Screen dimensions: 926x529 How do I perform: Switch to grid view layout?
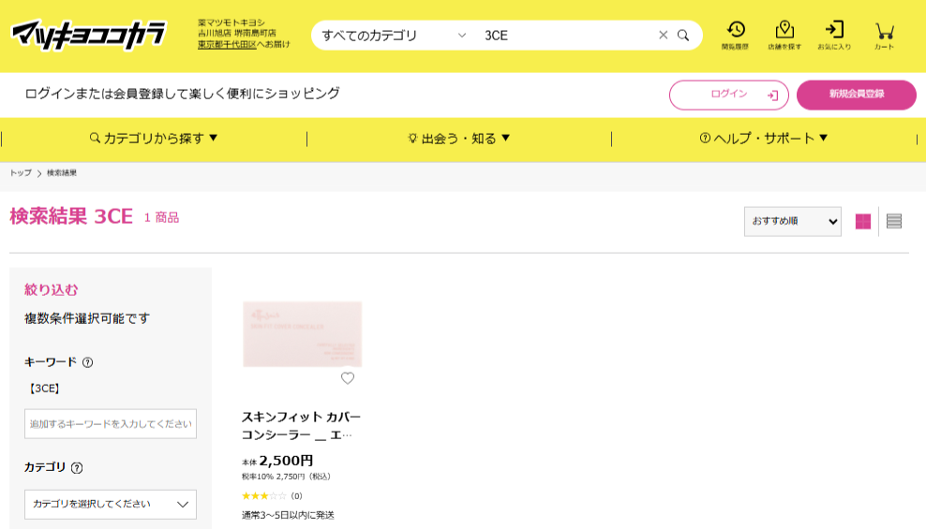tap(863, 221)
